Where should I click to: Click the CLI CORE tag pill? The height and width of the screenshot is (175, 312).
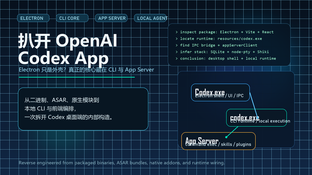(72, 18)
